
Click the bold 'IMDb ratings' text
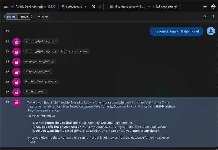click(x=166, y=106)
